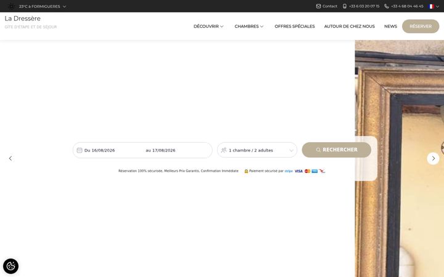Click the padlock secure payment icon
444x277 pixels.
(x=246, y=171)
